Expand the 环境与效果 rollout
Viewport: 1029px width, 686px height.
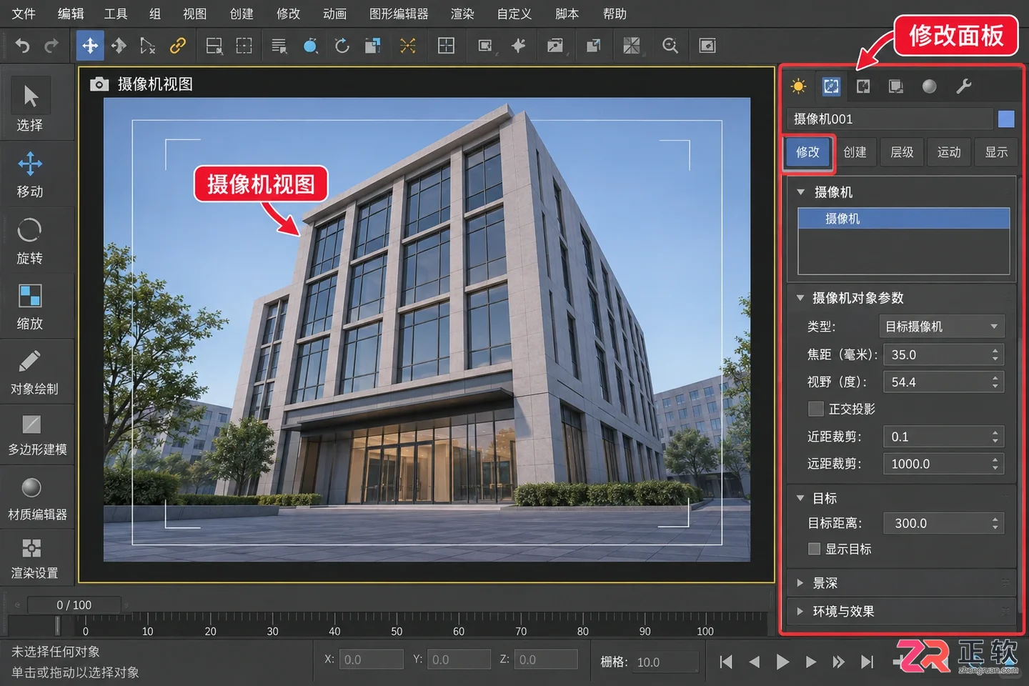(902, 612)
